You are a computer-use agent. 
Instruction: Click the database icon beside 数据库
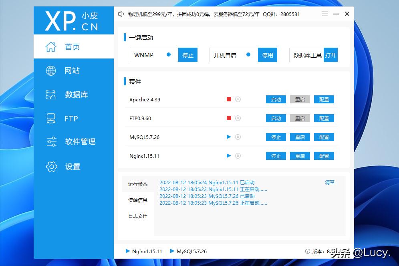(51, 95)
